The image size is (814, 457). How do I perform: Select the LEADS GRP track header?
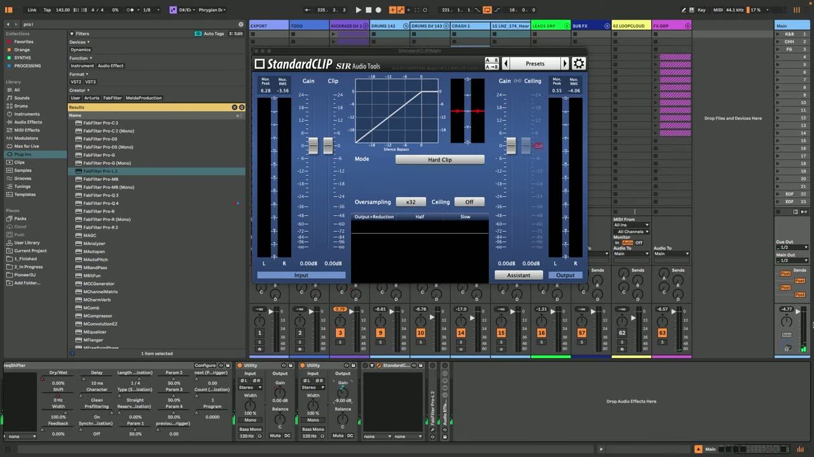pos(550,26)
